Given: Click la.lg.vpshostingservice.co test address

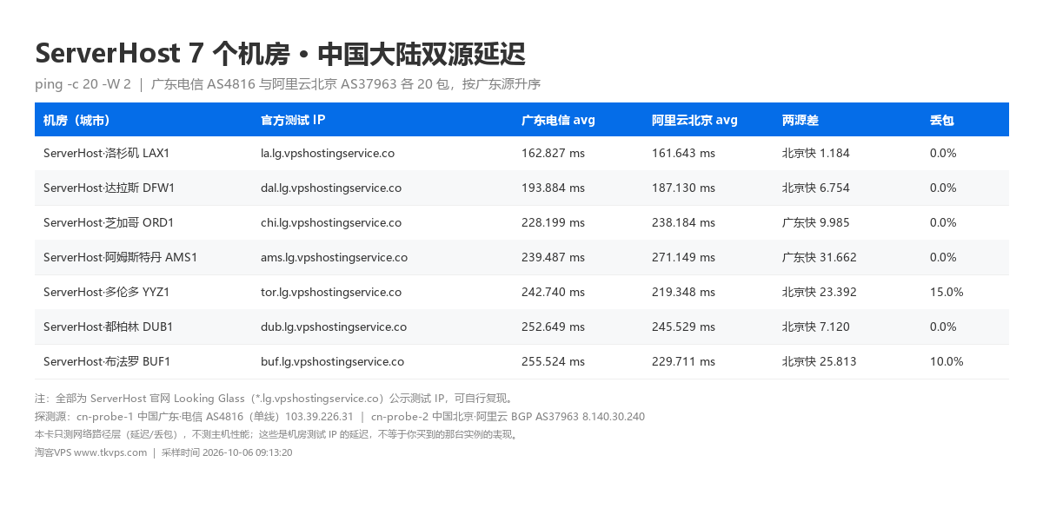Looking at the screenshot, I should [x=328, y=153].
